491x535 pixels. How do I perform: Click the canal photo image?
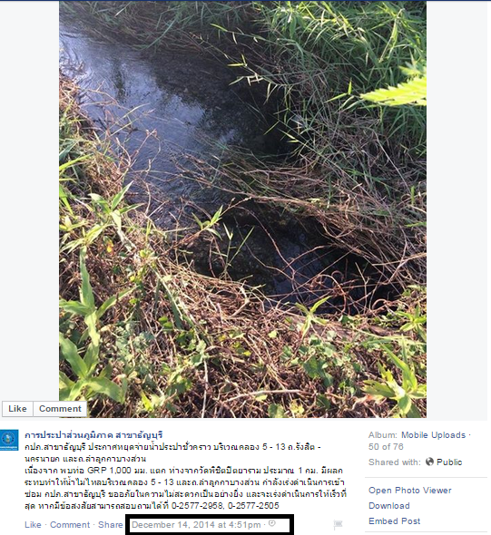click(242, 209)
